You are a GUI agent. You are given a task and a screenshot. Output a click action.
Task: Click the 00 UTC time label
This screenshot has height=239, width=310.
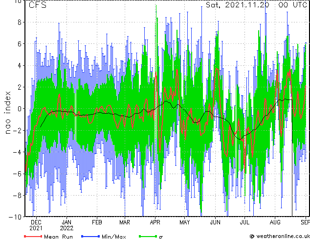pyautogui.click(x=292, y=5)
